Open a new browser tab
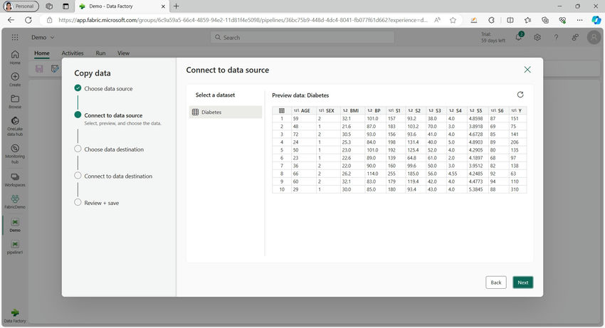 click(177, 6)
